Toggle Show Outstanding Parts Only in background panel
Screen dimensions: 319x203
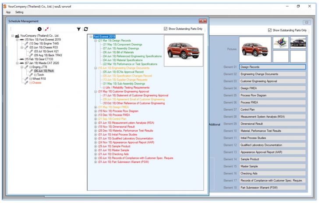pos(269,30)
